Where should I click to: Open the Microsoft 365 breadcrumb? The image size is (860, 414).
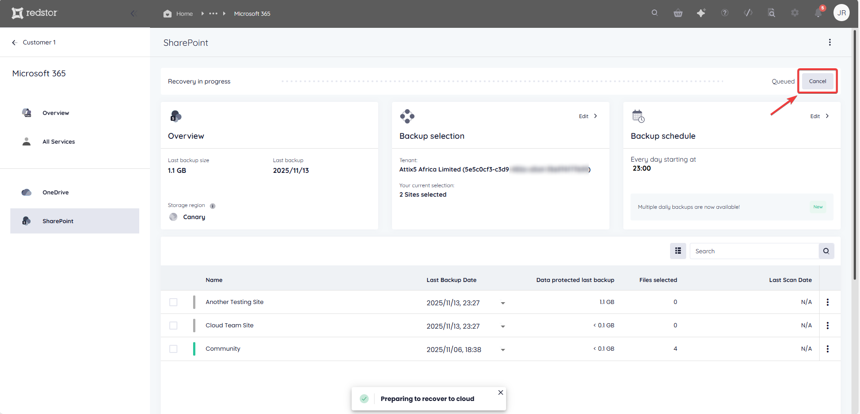(252, 13)
